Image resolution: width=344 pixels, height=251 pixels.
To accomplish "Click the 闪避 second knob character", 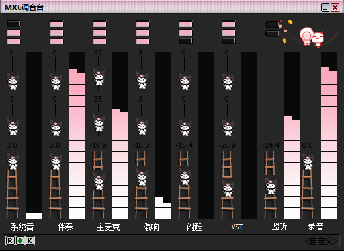I will [185, 127].
